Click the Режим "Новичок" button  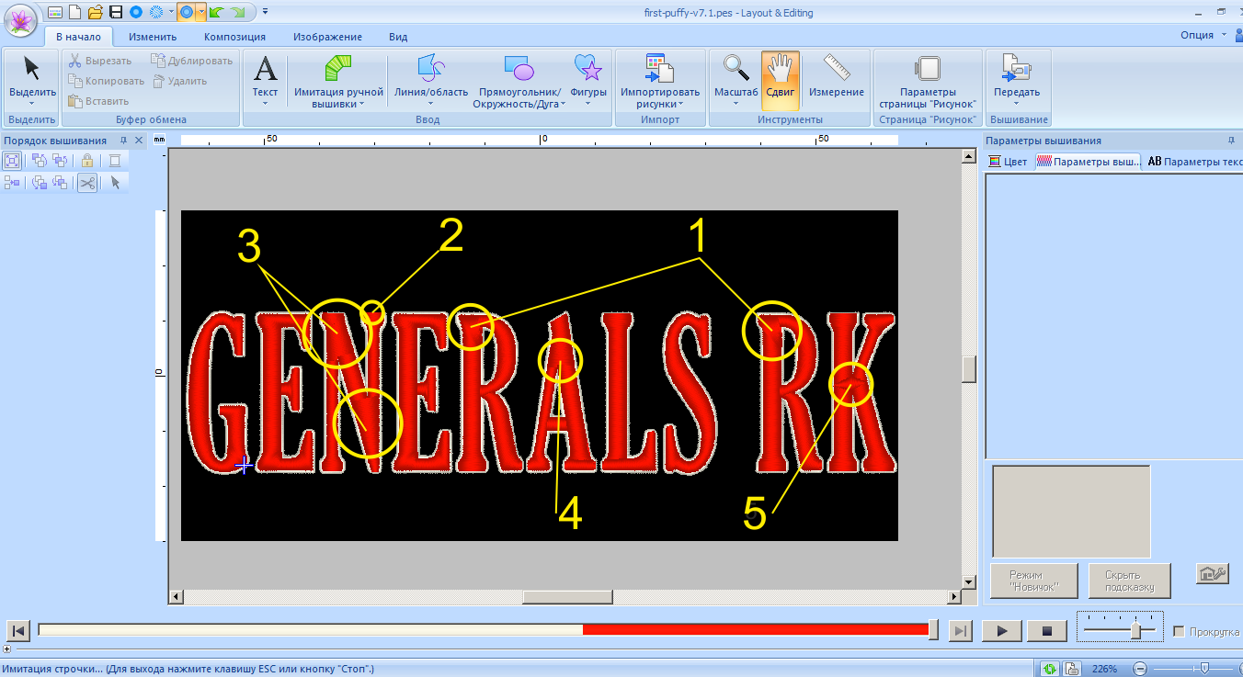[x=1033, y=581]
